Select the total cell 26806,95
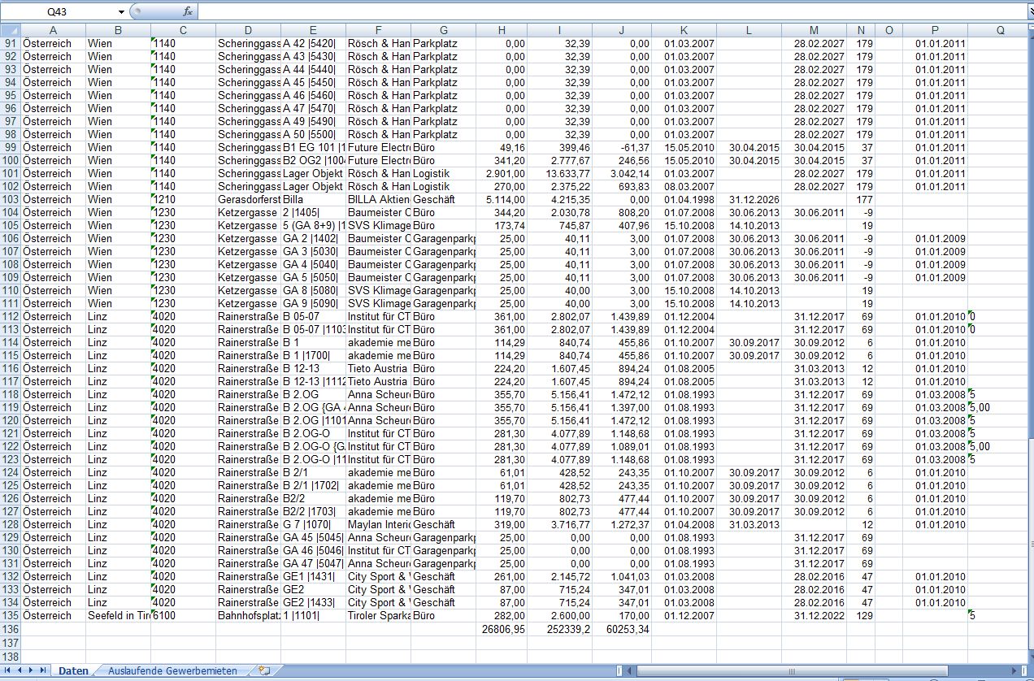 502,628
